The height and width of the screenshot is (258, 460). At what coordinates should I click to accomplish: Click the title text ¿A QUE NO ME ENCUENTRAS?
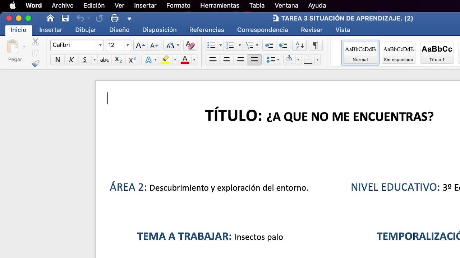tap(350, 116)
